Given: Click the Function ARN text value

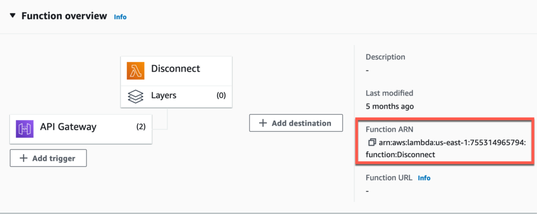Looking at the screenshot, I should pyautogui.click(x=446, y=148).
